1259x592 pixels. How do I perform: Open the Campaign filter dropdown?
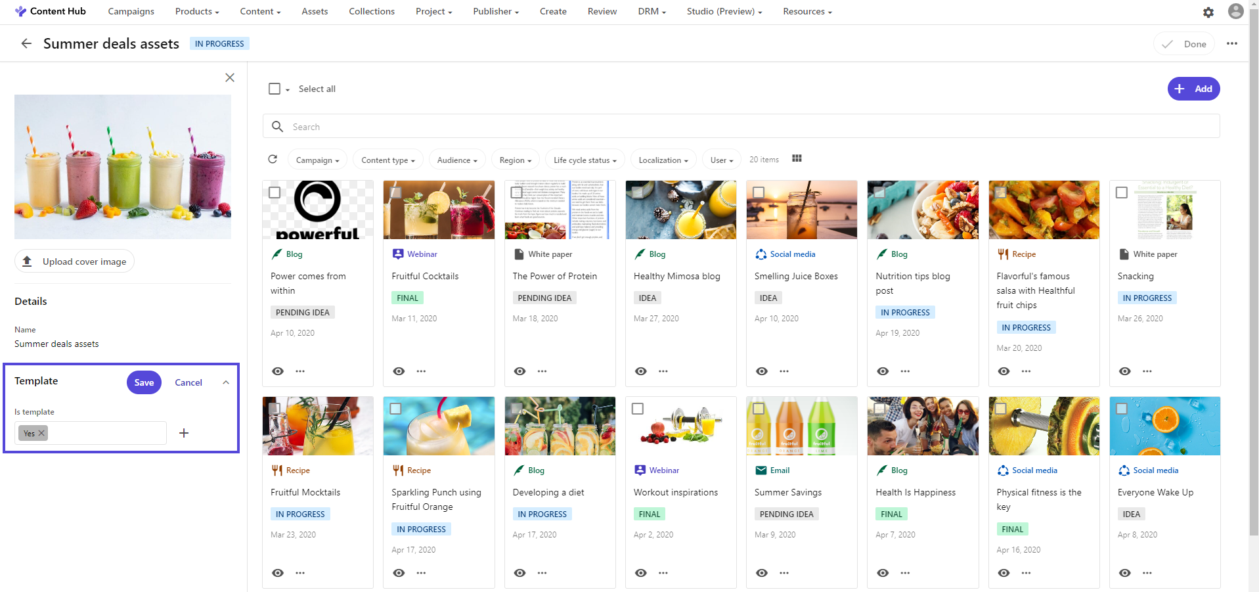tap(318, 160)
